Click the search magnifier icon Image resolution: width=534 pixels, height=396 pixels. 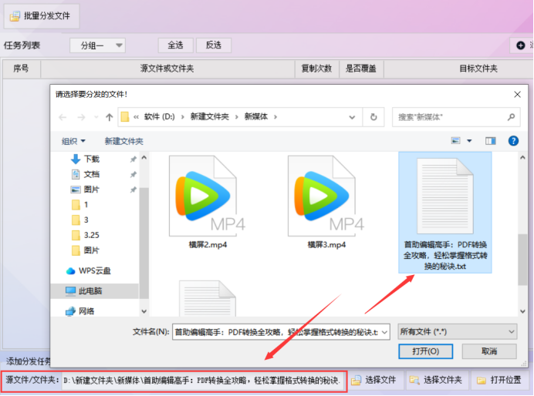(x=511, y=117)
